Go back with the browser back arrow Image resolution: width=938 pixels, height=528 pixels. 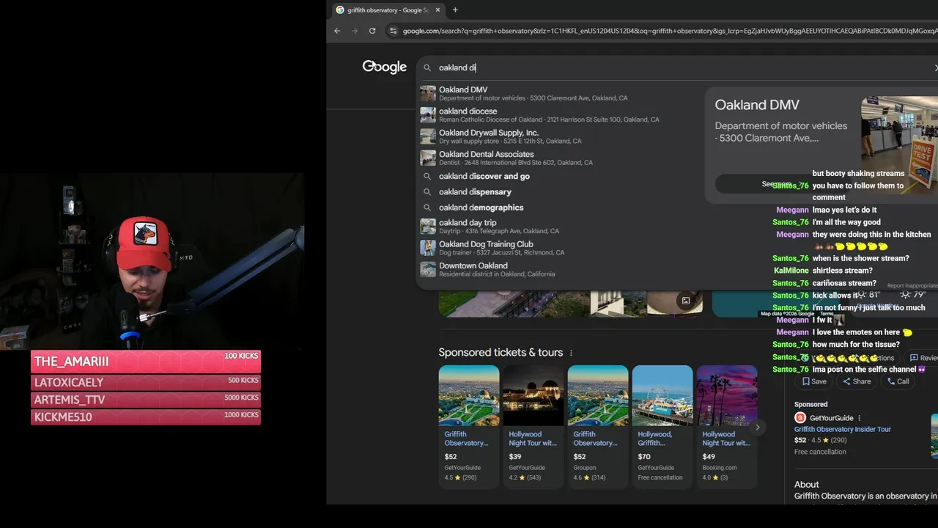pyautogui.click(x=337, y=31)
